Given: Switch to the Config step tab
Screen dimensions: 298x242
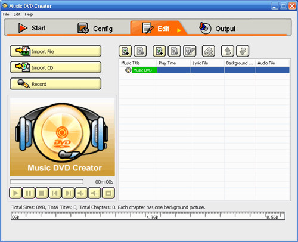Looking at the screenshot, I should pyautogui.click(x=95, y=29).
